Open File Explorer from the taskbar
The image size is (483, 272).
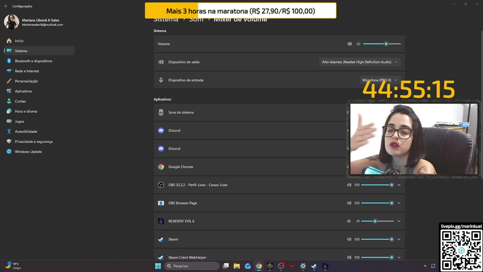point(237,266)
